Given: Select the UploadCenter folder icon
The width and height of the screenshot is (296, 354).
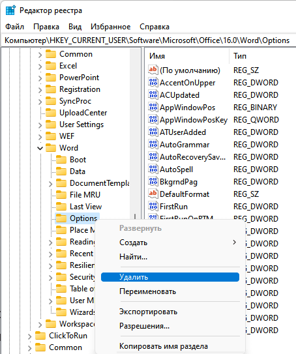Looking at the screenshot, I should [51, 113].
